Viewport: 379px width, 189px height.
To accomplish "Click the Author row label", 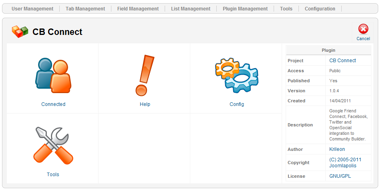I will coord(295,149).
